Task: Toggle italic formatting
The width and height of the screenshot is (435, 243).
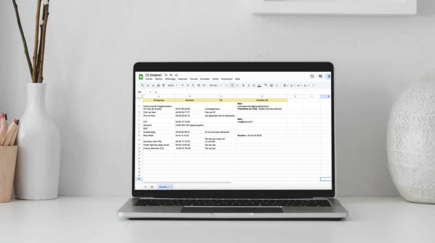Action: (x=249, y=85)
